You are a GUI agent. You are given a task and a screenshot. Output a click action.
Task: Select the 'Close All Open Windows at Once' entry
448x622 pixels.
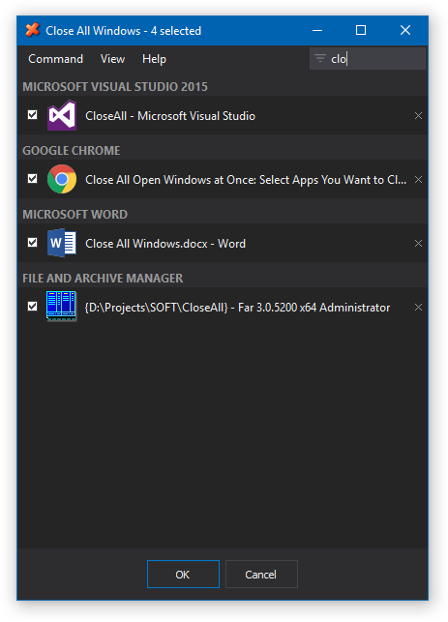click(x=223, y=179)
